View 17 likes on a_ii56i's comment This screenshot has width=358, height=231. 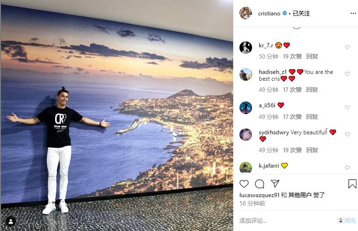click(x=292, y=117)
